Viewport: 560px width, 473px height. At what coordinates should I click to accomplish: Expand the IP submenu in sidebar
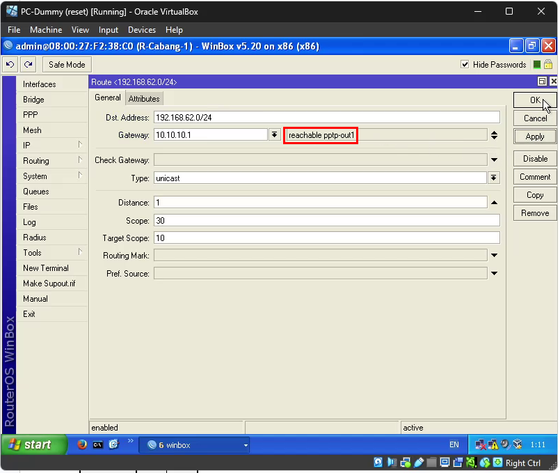pos(81,144)
